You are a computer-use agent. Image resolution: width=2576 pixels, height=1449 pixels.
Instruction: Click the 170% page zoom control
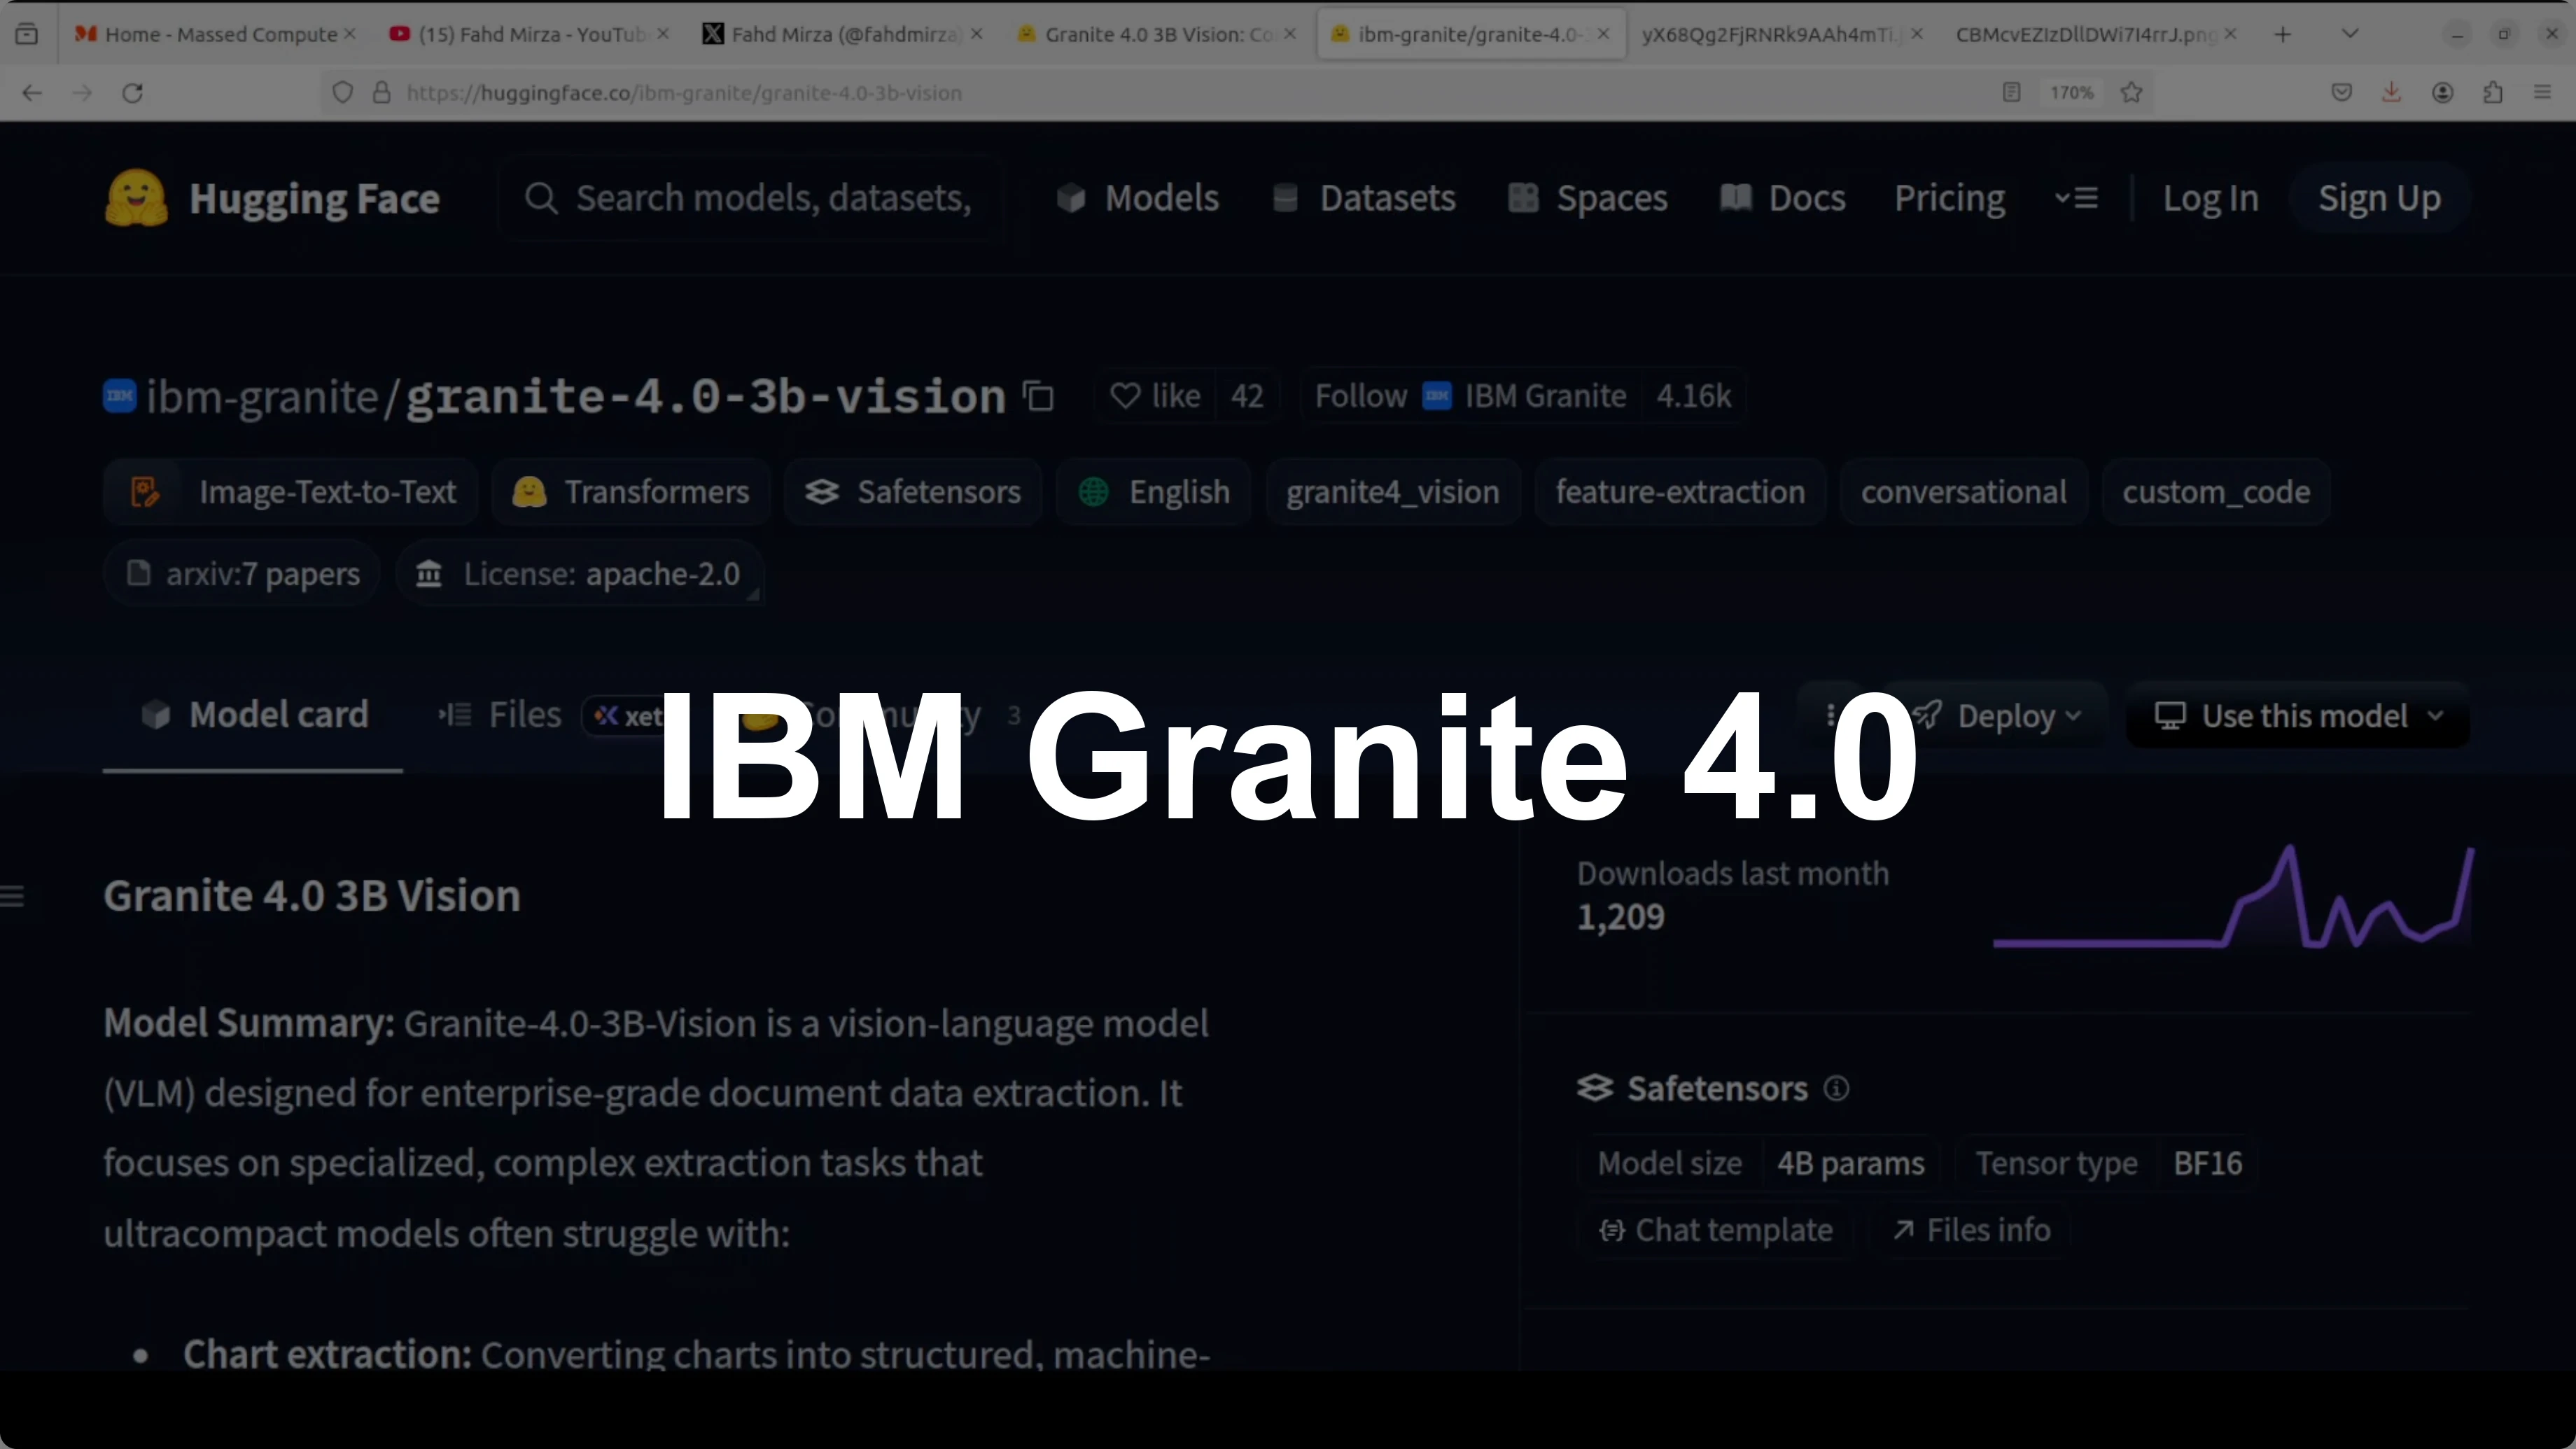coord(2071,92)
